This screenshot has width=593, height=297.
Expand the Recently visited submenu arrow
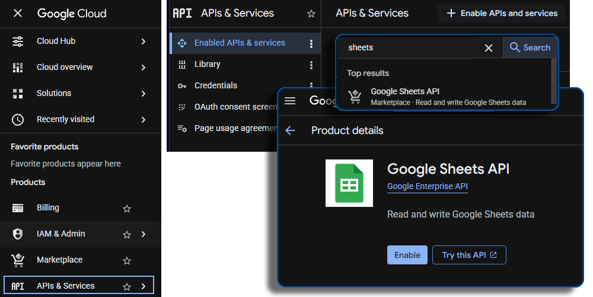point(144,120)
